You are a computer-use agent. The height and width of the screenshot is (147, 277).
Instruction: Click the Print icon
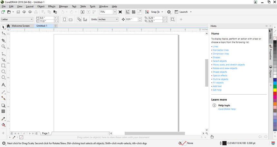(x=36, y=12)
